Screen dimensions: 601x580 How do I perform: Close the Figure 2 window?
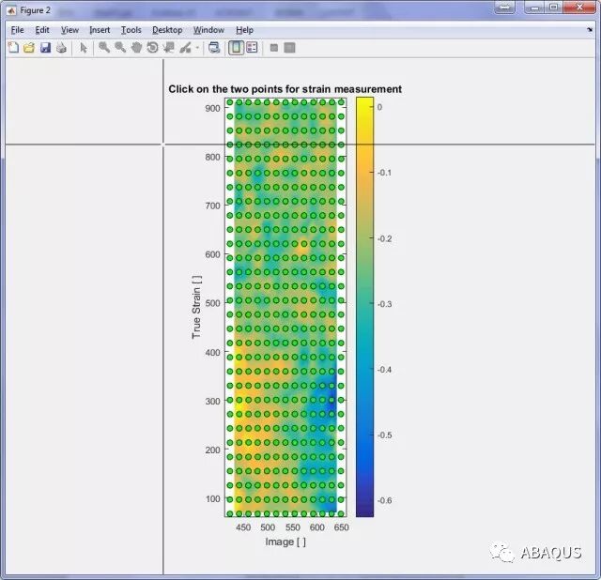pos(579,8)
